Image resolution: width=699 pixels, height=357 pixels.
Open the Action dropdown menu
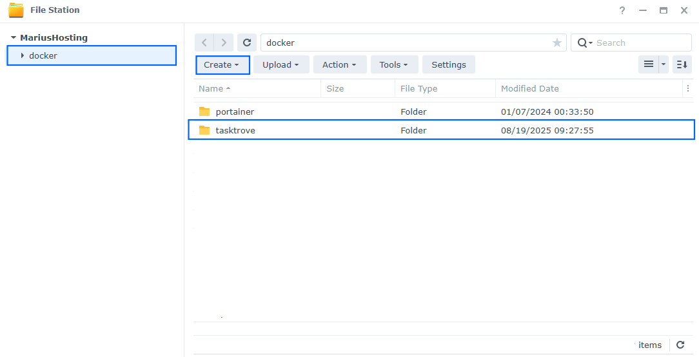pos(340,64)
